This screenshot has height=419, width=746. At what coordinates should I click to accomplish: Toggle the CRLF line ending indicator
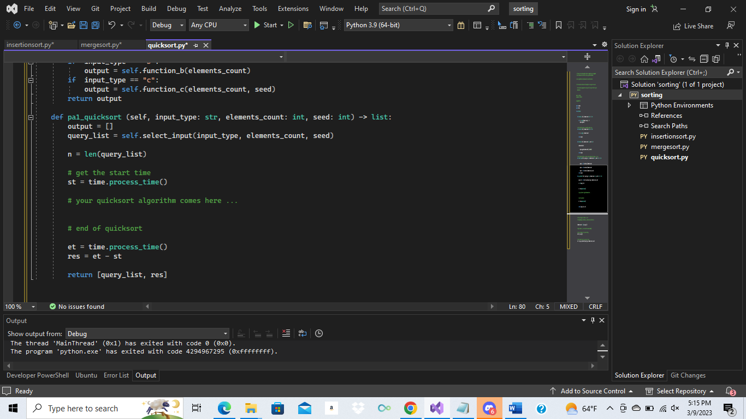point(595,307)
